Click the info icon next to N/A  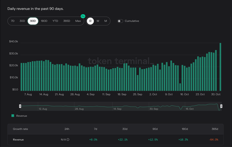(x=68, y=140)
